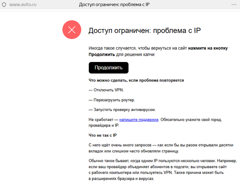Viewport: 240px width, 189px height.
Task: Click the red error cross icon
Action: pos(72,30)
